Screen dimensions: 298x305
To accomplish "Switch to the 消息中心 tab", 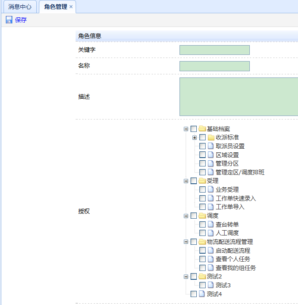I will click(20, 7).
